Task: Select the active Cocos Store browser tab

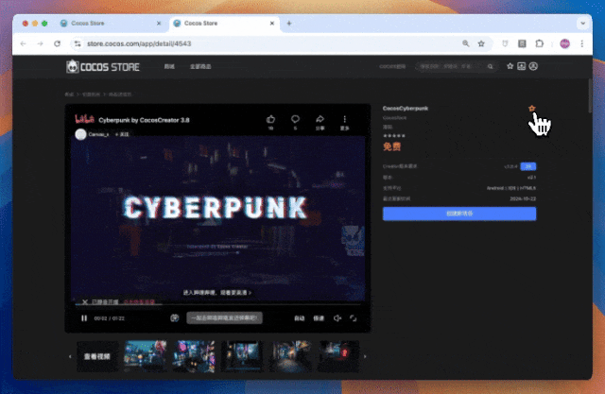Action: coord(224,23)
